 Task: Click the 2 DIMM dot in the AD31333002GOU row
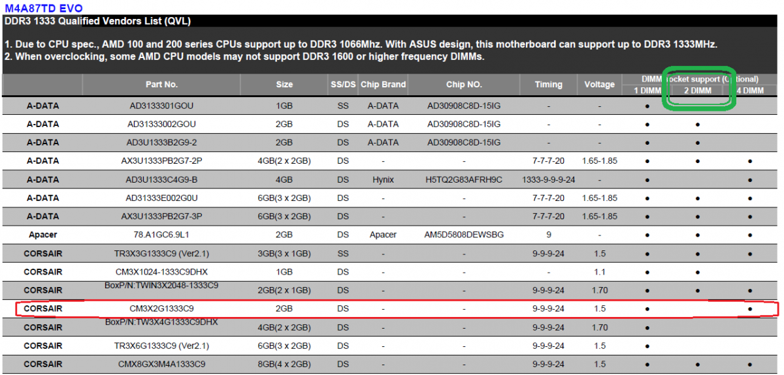(x=698, y=124)
